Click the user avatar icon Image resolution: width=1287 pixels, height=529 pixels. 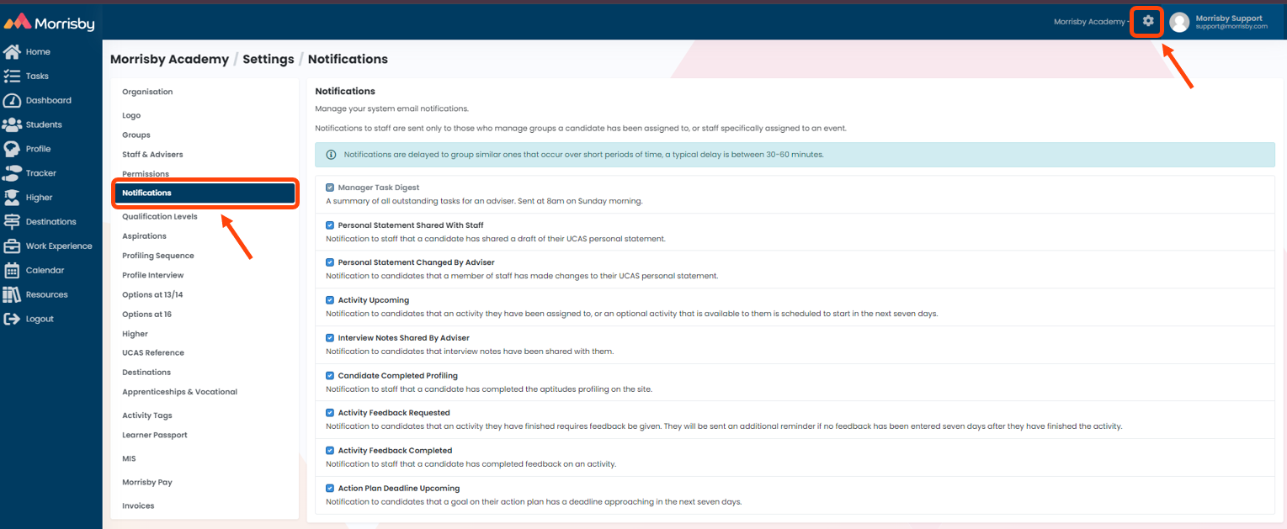[x=1179, y=22]
